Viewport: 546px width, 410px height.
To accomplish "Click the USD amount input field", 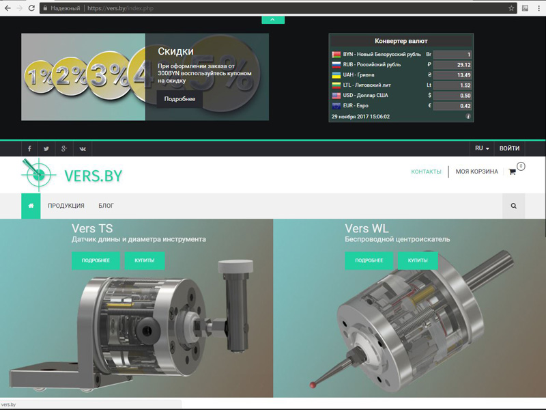I will tap(452, 96).
